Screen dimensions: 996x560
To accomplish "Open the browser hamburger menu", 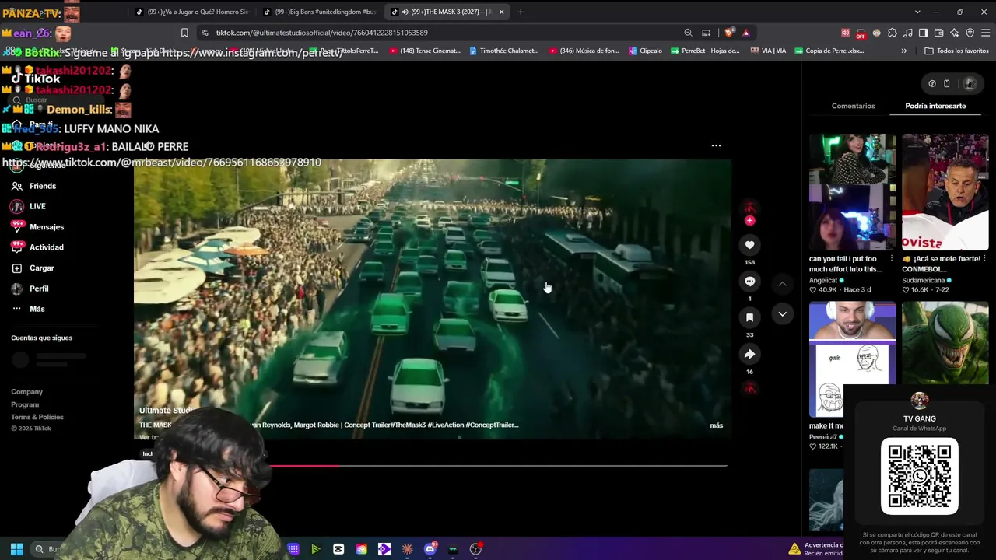I will [x=985, y=33].
